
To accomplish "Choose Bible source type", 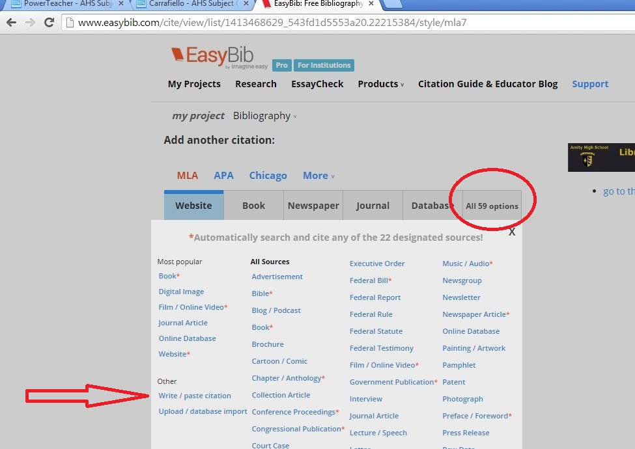I will click(262, 293).
